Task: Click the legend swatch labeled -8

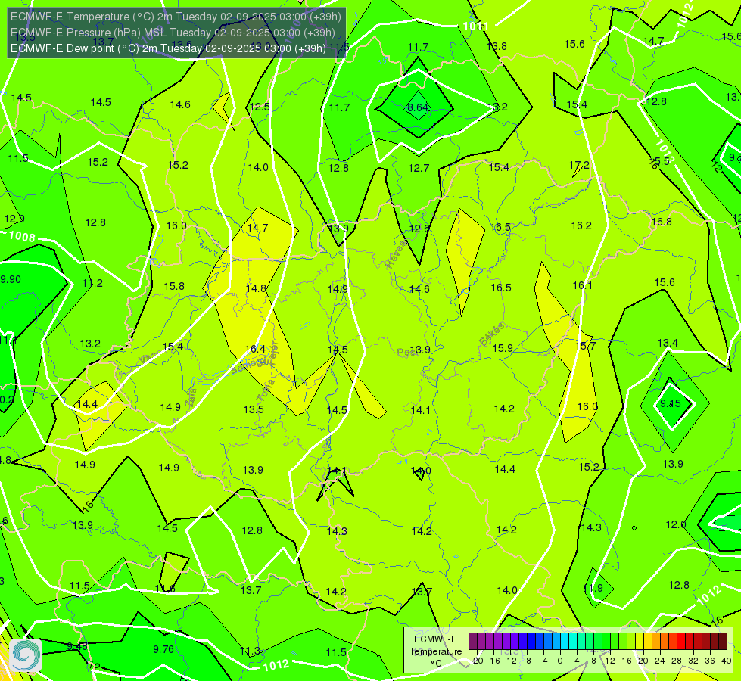Action: pos(523,642)
